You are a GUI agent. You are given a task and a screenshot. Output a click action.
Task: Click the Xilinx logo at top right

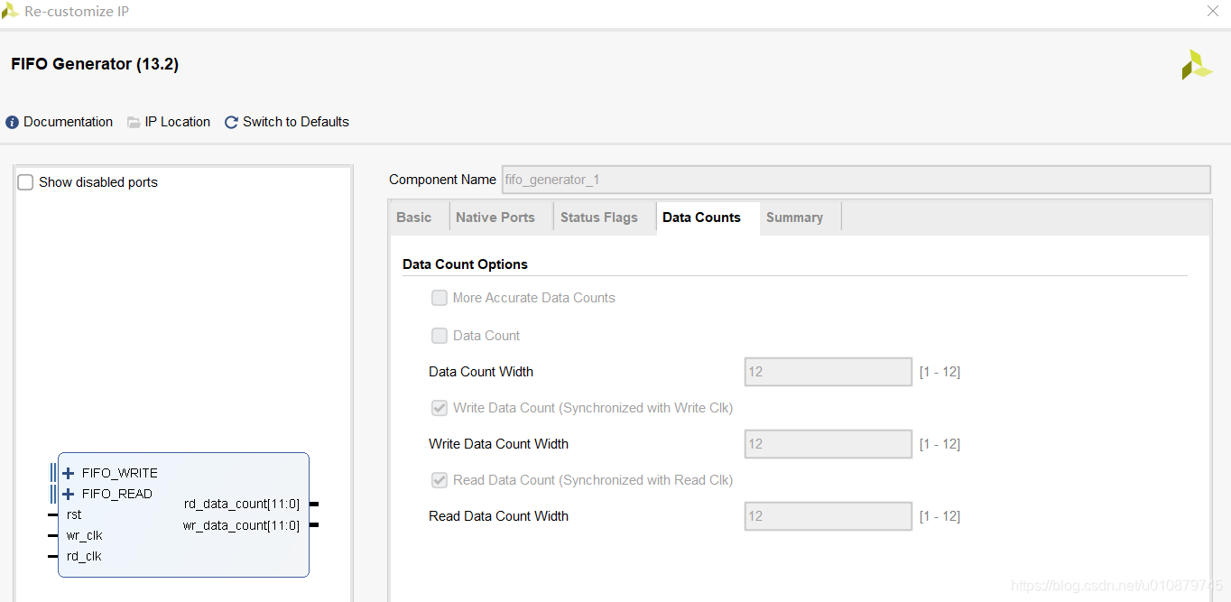1197,65
